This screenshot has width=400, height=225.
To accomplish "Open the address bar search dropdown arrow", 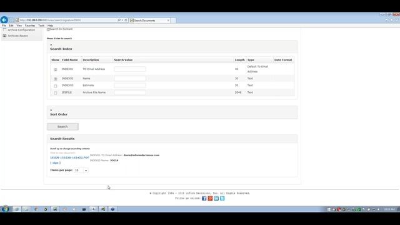I will tap(122, 20).
